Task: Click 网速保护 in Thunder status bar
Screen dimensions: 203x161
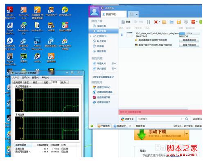Action: 120,126
